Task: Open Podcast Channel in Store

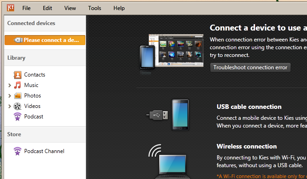Action: coord(44,151)
